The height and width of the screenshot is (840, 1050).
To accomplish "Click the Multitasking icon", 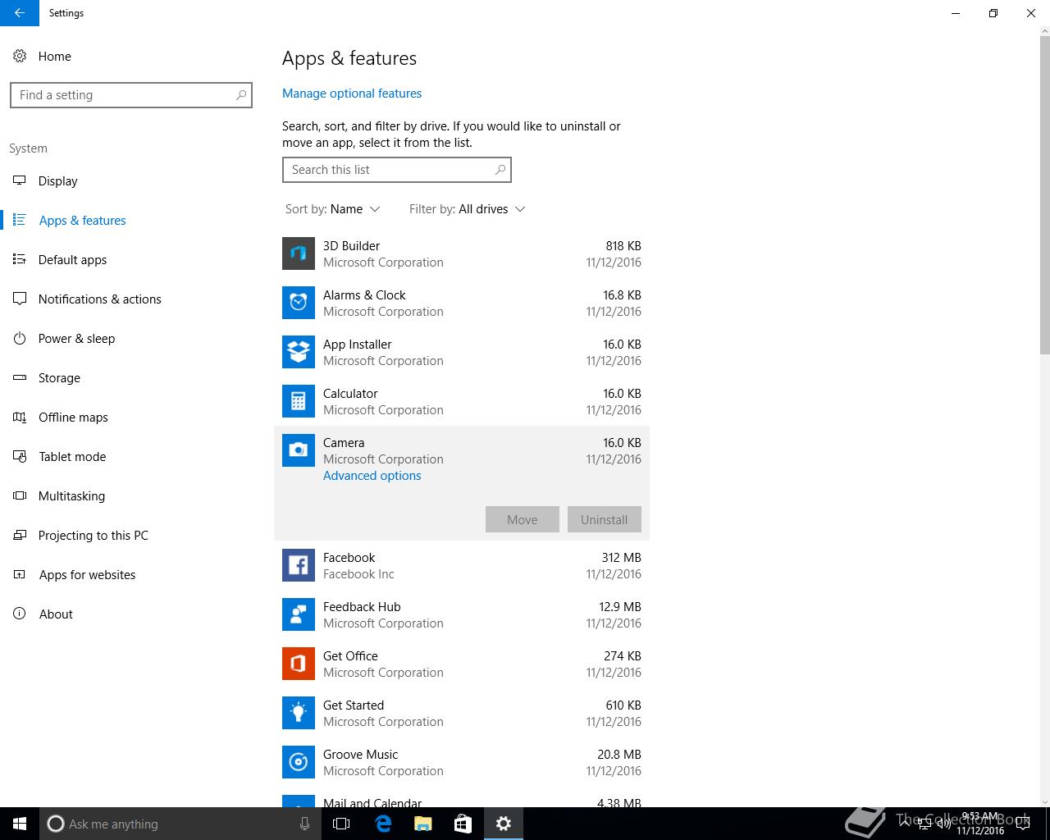I will point(20,495).
